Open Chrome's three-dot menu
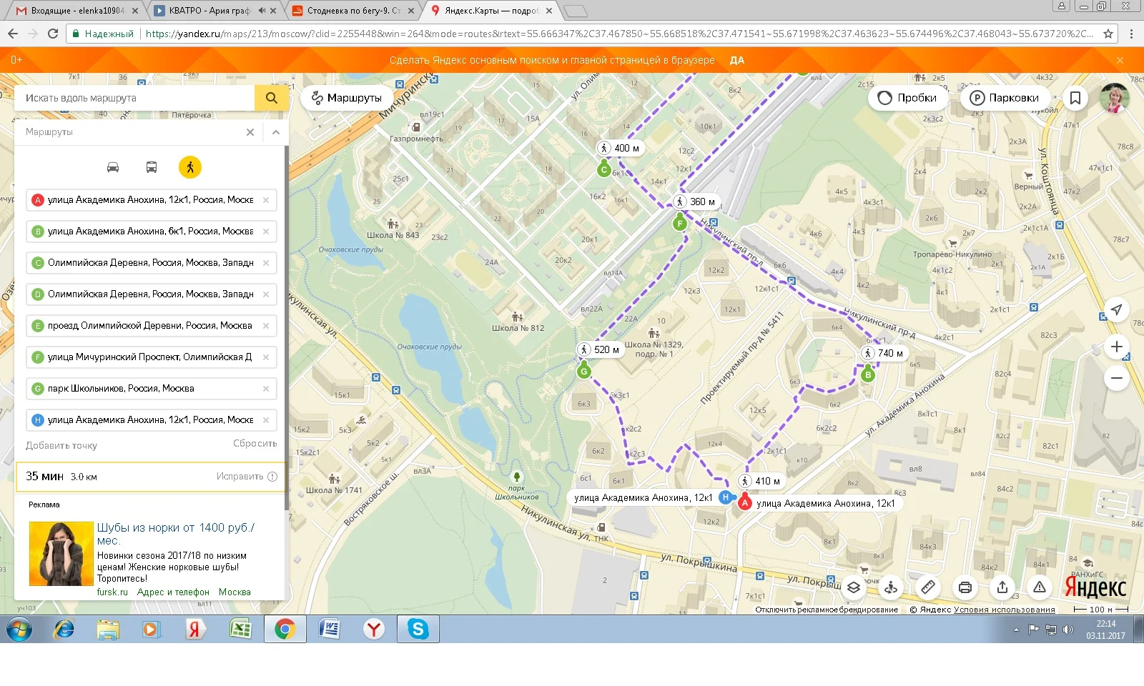 [x=1131, y=34]
